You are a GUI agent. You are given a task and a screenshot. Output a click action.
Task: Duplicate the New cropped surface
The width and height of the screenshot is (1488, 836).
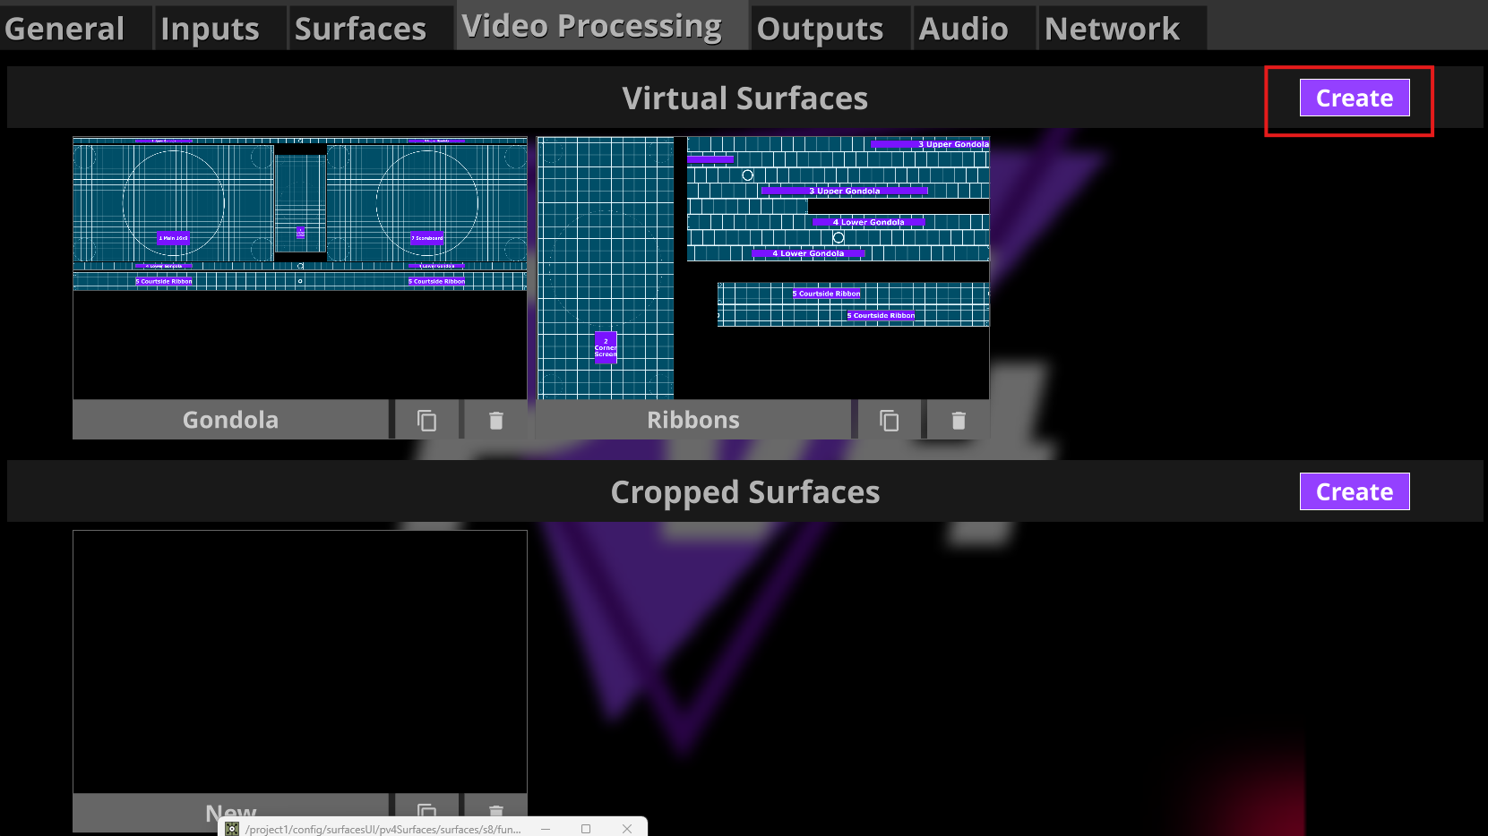click(x=427, y=810)
